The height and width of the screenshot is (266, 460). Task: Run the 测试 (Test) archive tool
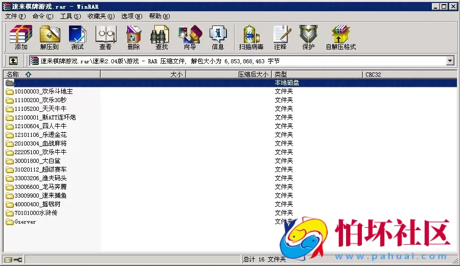78,37
